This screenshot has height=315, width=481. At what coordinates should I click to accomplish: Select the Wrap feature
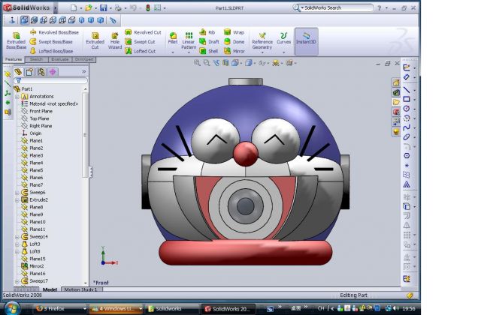(x=234, y=32)
